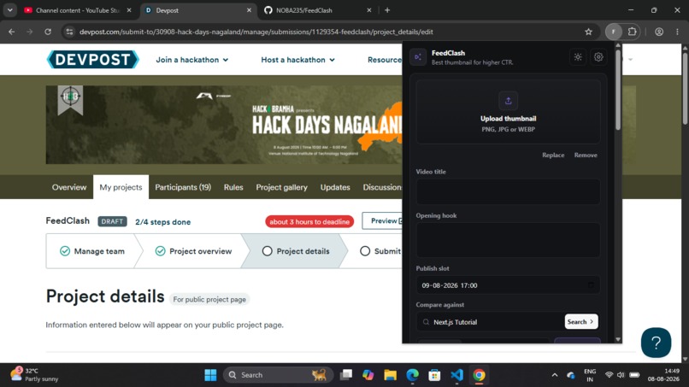Image resolution: width=689 pixels, height=387 pixels.
Task: Open the Chrome profile avatar icon
Action: 659,32
